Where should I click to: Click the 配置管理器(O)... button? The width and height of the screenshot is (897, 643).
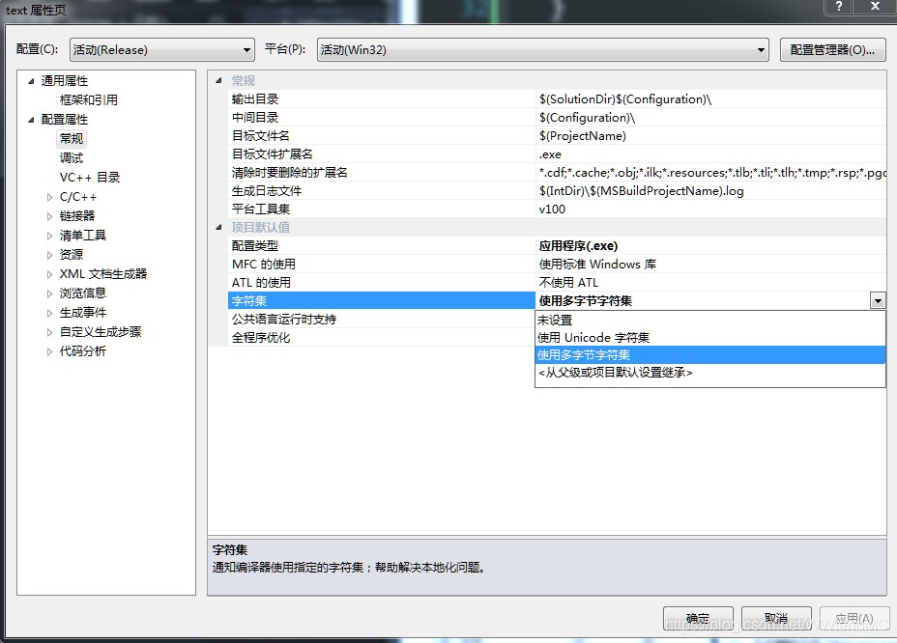(832, 50)
